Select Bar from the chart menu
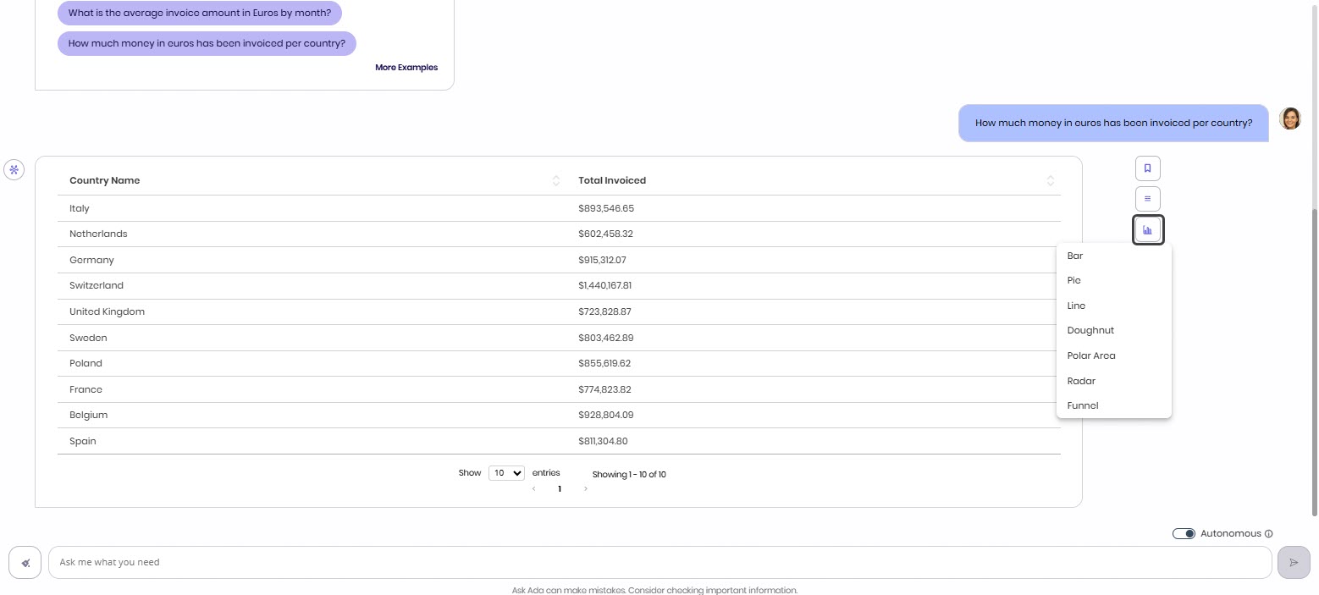The width and height of the screenshot is (1319, 595). pos(1074,256)
